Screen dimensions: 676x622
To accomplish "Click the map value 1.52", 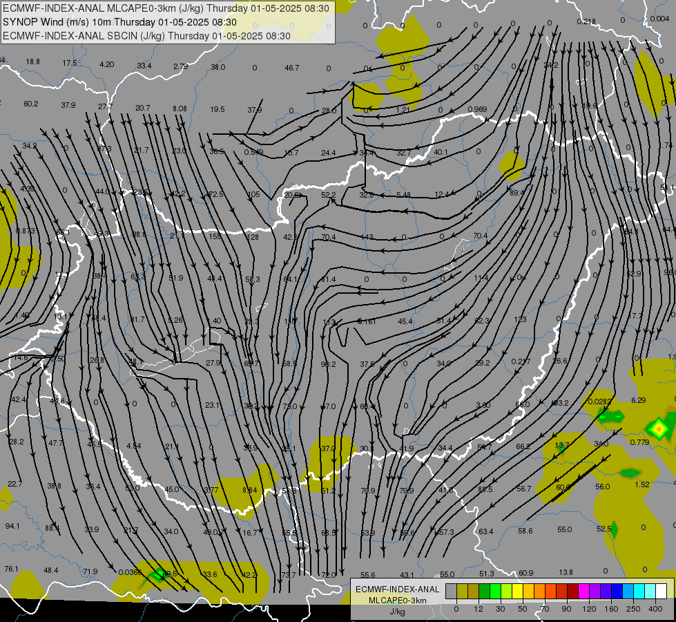I will coord(642,484).
